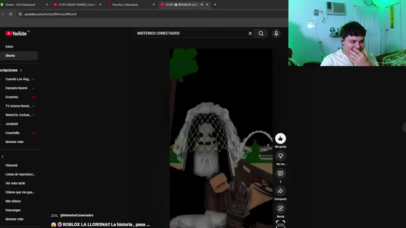This screenshot has height=228, width=406.
Task: Open a new browser tab
Action: pyautogui.click(x=215, y=4)
